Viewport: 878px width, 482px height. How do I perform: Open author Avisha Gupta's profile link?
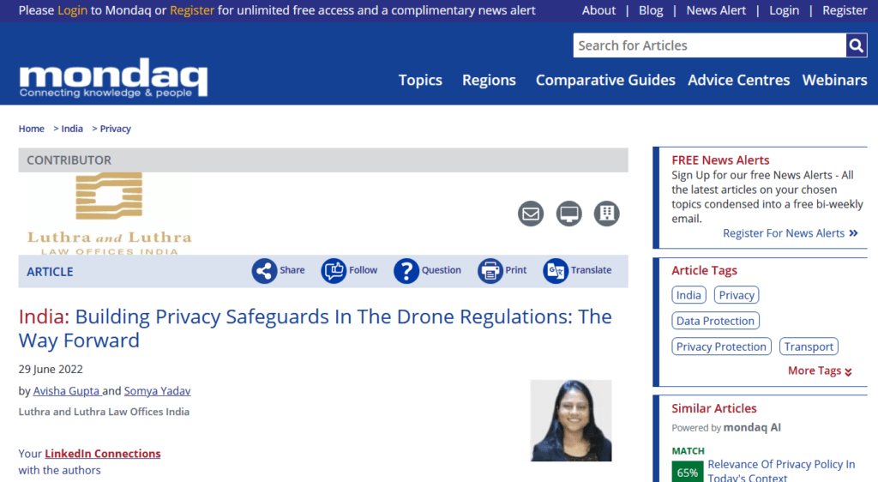(67, 391)
